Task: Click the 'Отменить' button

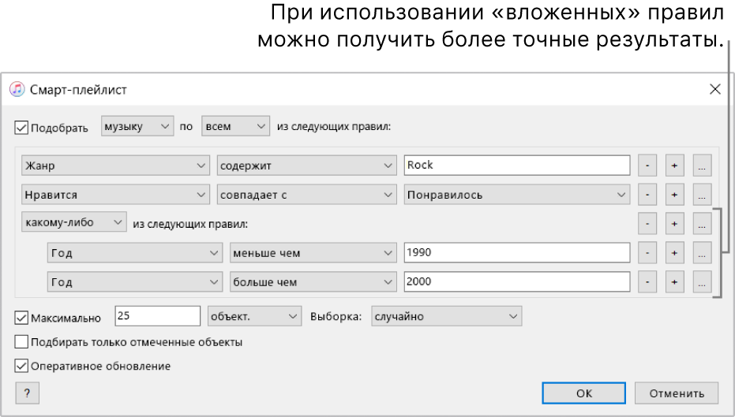Action: [677, 393]
